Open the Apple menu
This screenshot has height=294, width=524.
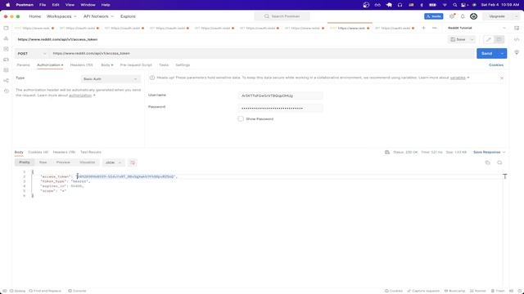pos(7,5)
